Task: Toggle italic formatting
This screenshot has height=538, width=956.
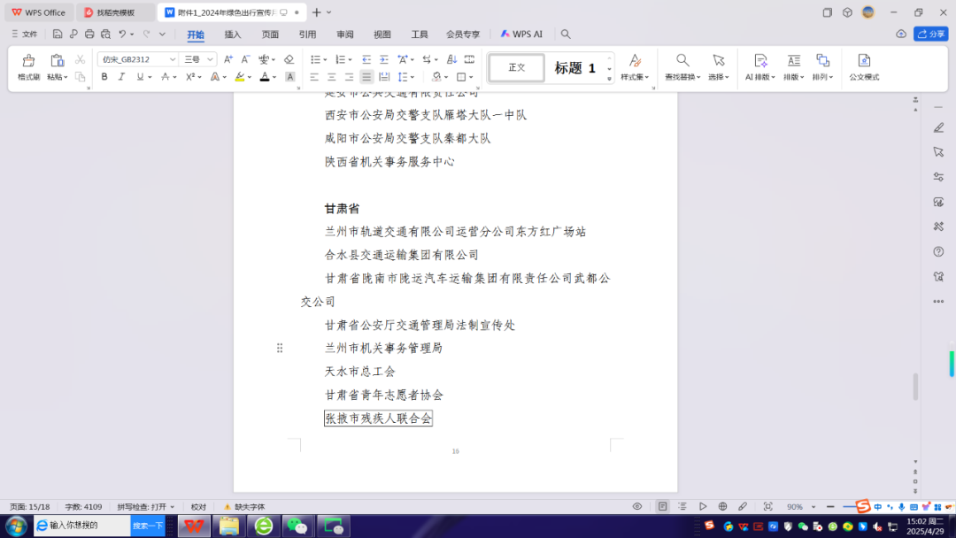Action: tap(121, 77)
